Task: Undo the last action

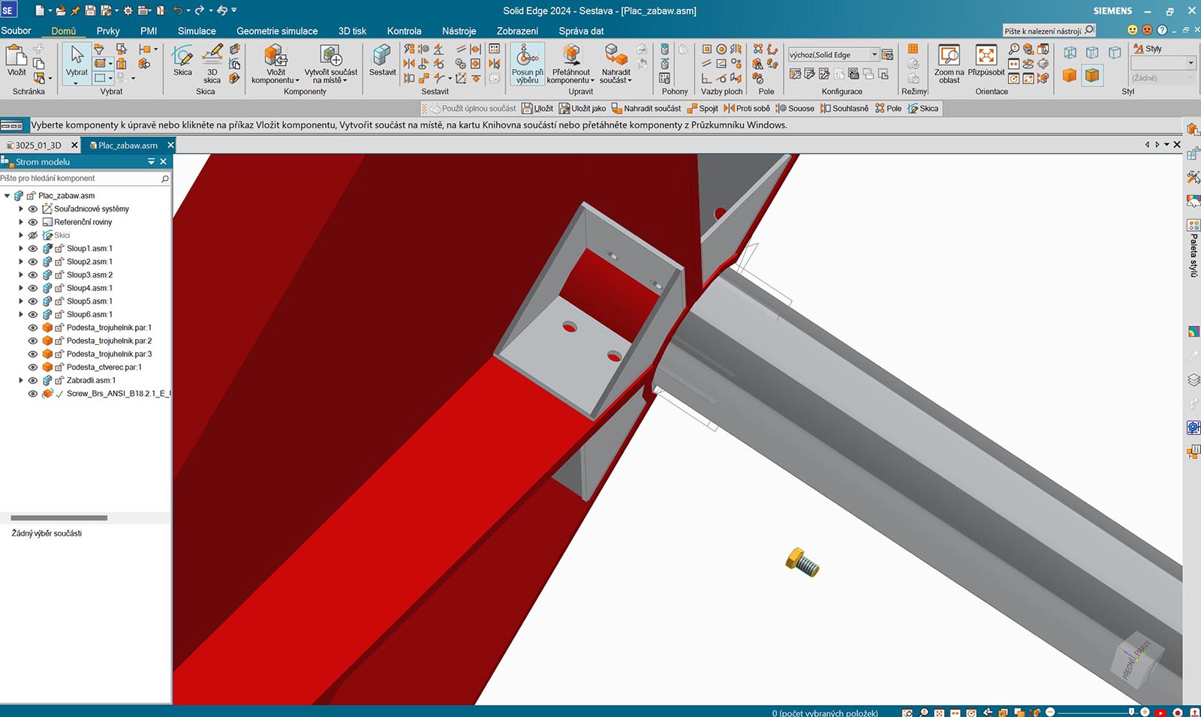Action: 177,10
